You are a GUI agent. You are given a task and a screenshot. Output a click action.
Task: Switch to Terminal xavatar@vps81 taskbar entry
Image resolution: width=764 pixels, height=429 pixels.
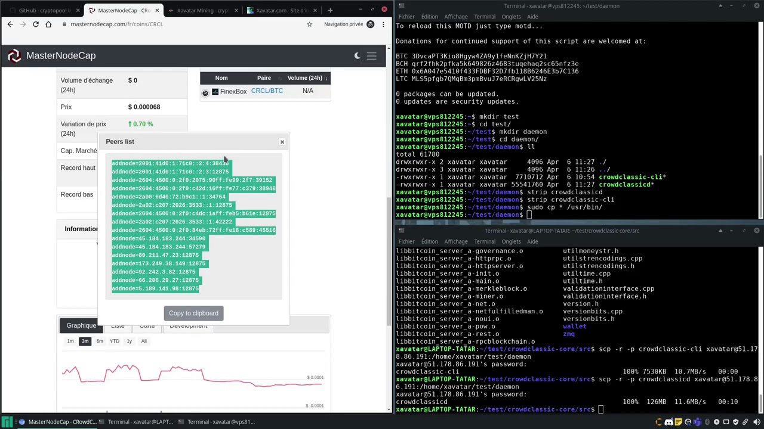pos(216,422)
